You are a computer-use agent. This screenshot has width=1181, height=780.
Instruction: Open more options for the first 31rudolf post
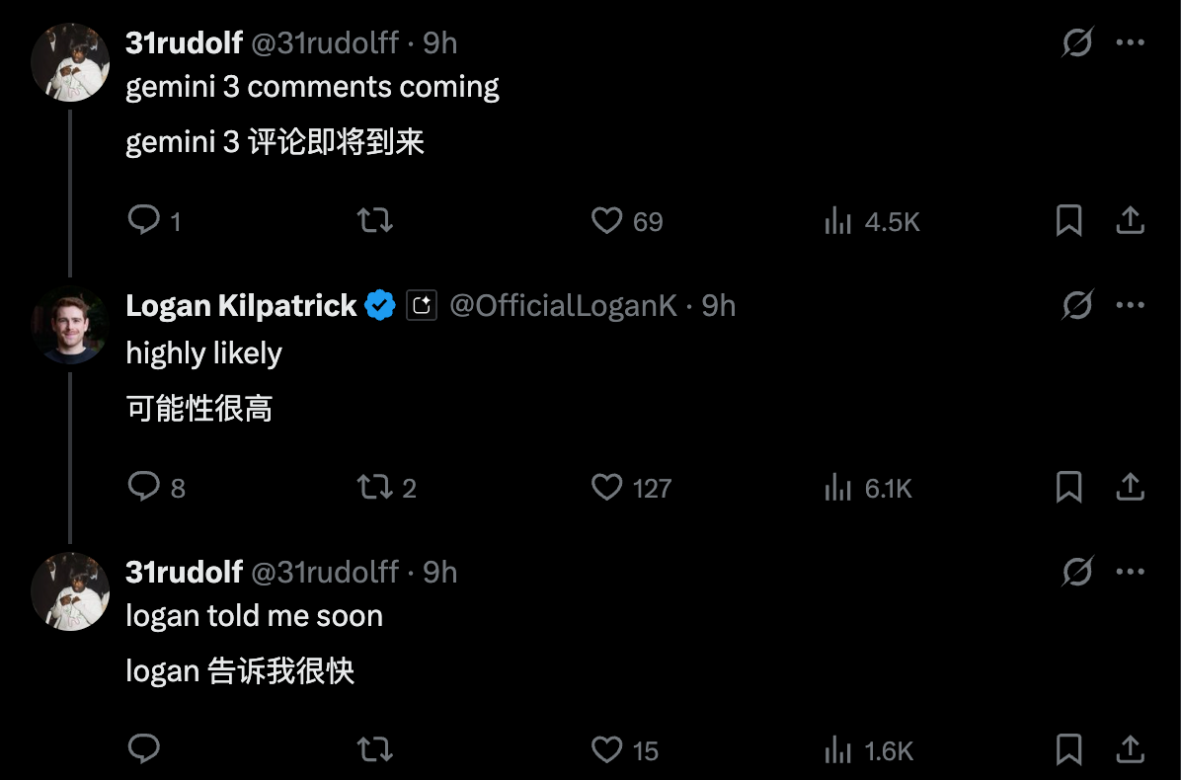pyautogui.click(x=1130, y=42)
